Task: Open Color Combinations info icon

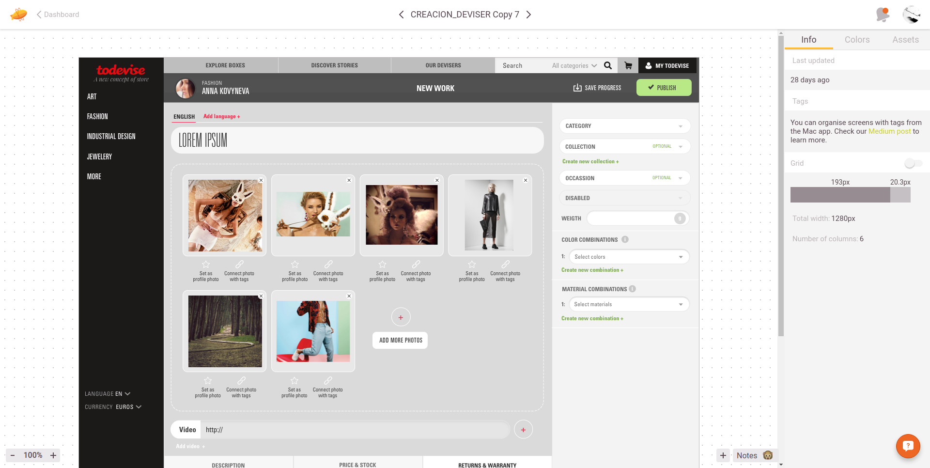Action: pos(625,239)
